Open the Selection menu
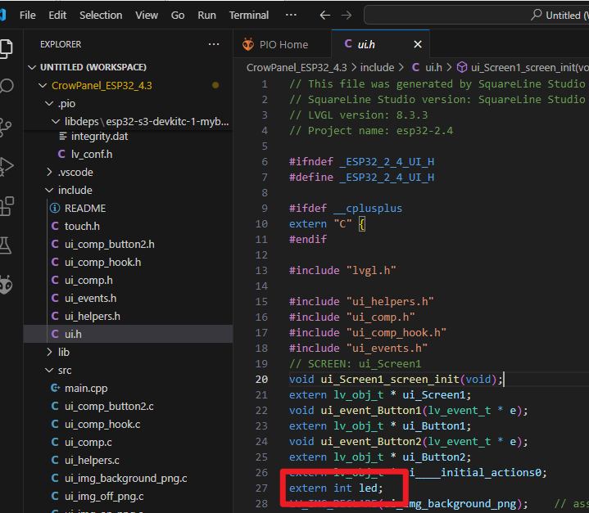This screenshot has width=589, height=513. (x=101, y=16)
